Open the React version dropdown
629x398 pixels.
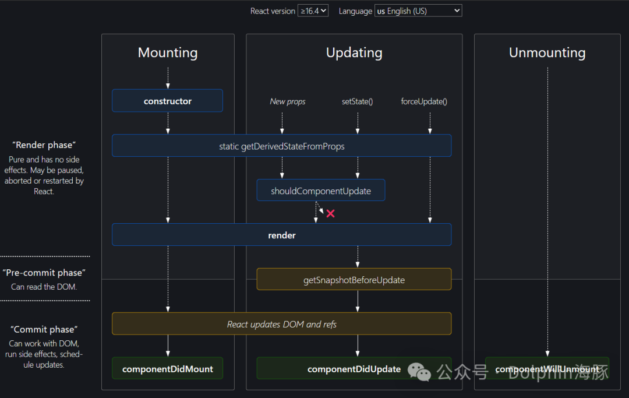click(x=313, y=11)
